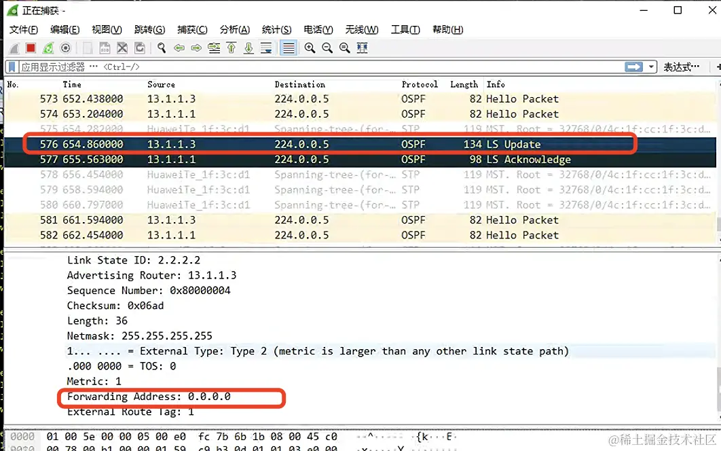Open the 跳转(G) menu
Screen dimensions: 721x451
coord(149,29)
